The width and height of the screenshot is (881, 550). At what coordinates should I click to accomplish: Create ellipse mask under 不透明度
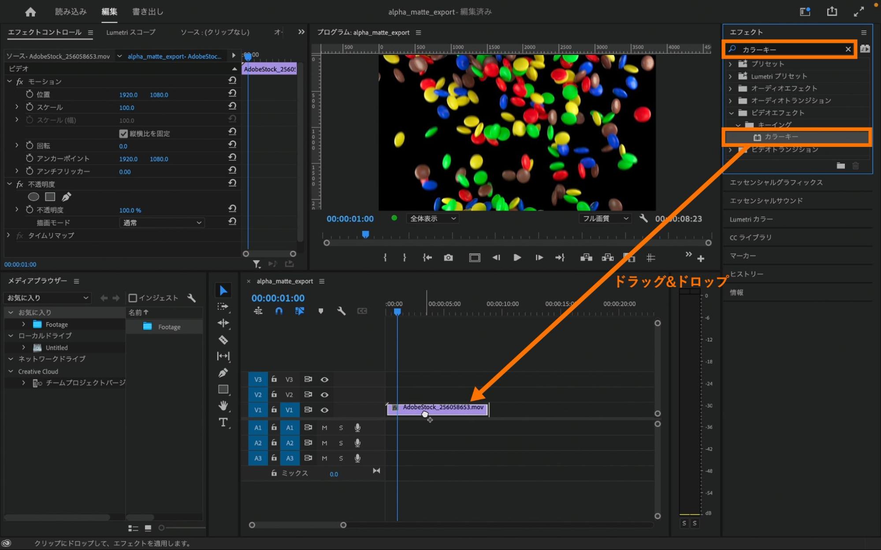(33, 197)
